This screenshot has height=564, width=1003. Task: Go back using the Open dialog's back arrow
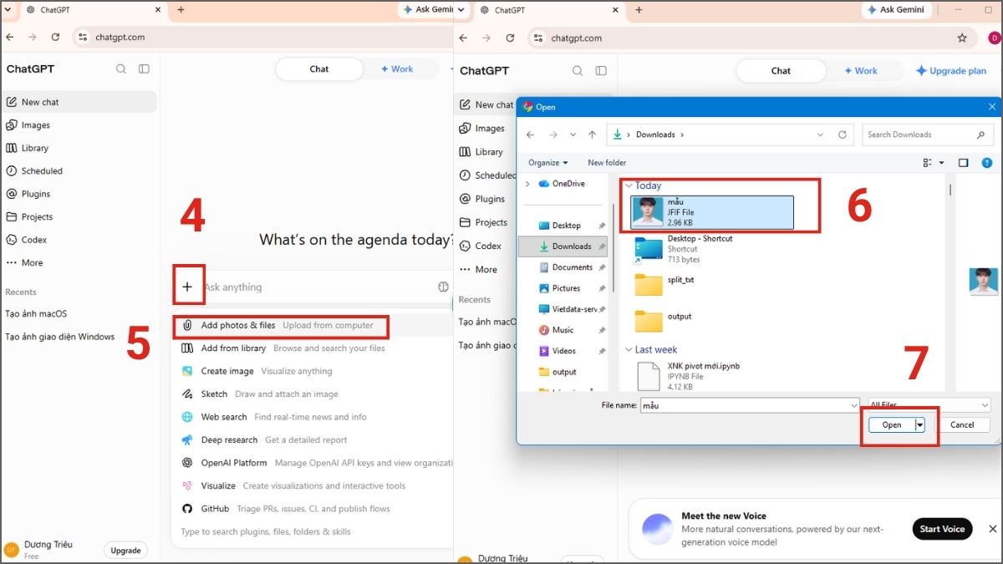coord(531,135)
